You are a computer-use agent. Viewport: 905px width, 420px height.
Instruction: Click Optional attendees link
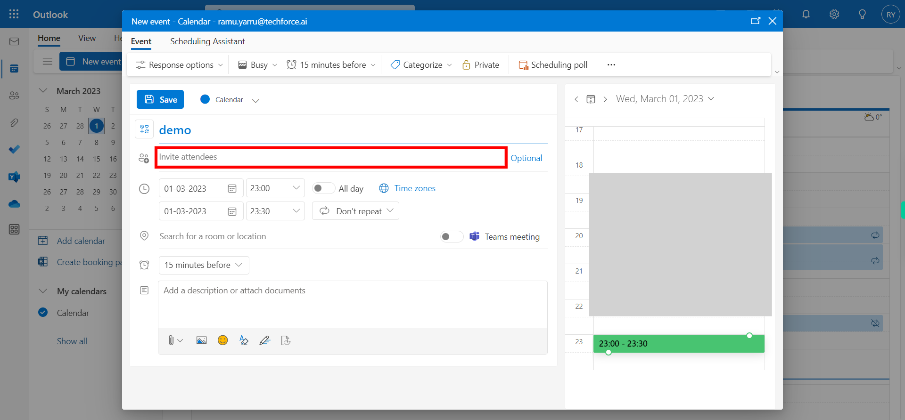point(526,158)
